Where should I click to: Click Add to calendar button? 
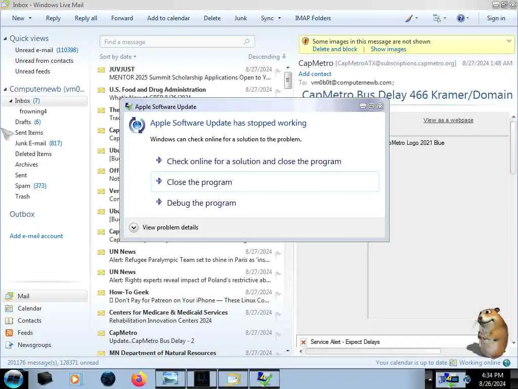click(x=168, y=18)
